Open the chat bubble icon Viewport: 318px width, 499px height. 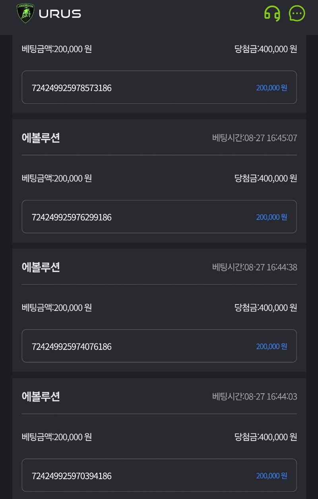click(x=297, y=14)
